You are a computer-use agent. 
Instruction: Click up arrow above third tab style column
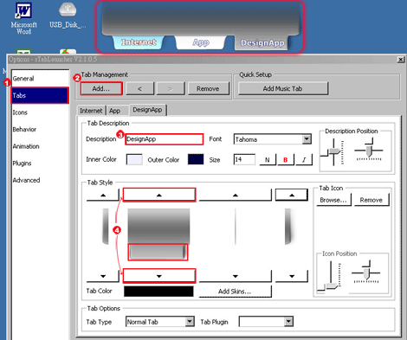coord(236,195)
